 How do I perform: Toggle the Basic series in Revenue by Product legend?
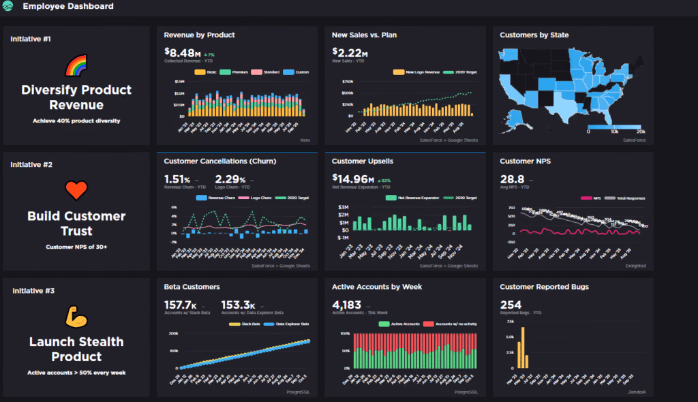click(x=205, y=72)
